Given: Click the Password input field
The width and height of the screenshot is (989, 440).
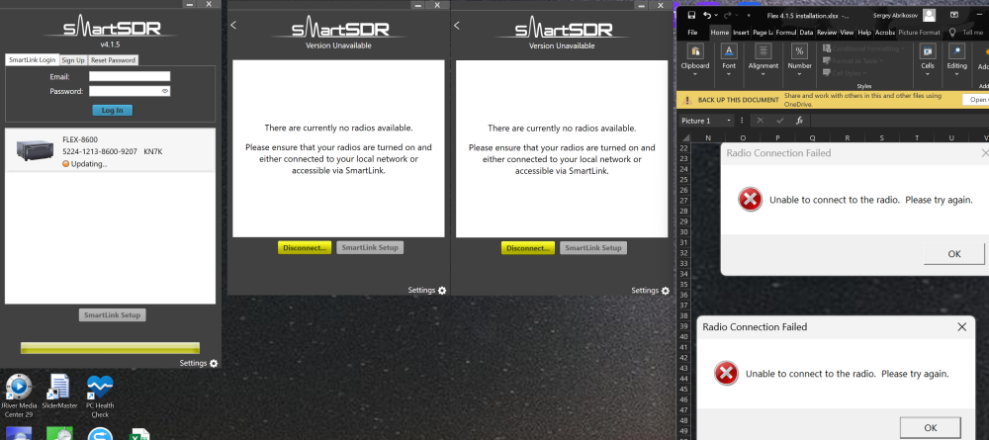Looking at the screenshot, I should coord(130,91).
